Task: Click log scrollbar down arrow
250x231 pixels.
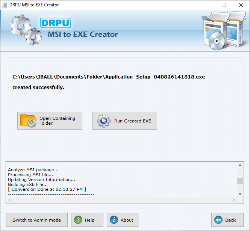Action: pos(240,194)
